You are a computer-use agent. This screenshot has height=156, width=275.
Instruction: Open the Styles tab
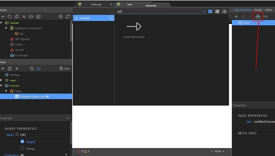pyautogui.click(x=268, y=10)
